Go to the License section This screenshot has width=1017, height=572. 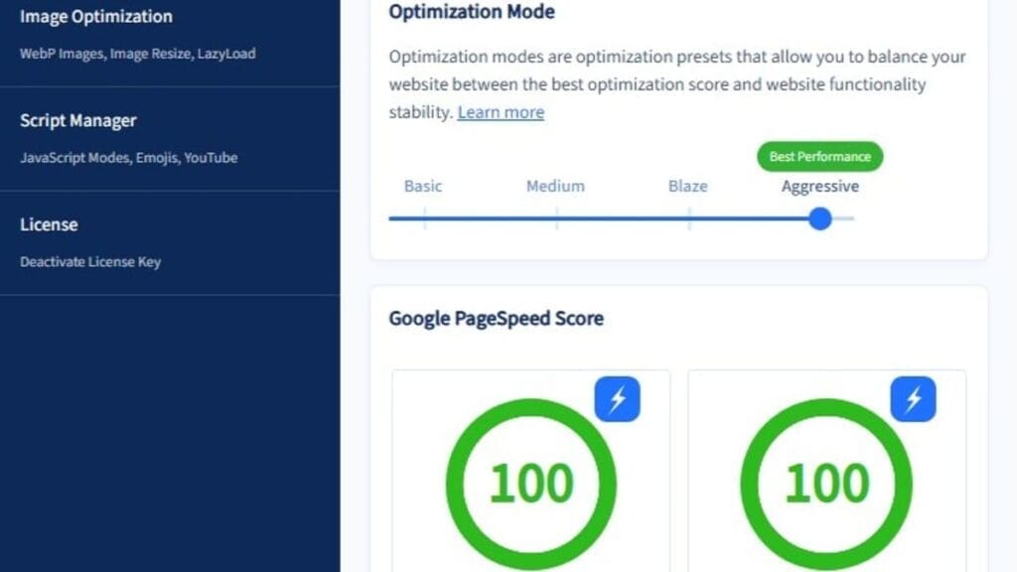click(49, 224)
